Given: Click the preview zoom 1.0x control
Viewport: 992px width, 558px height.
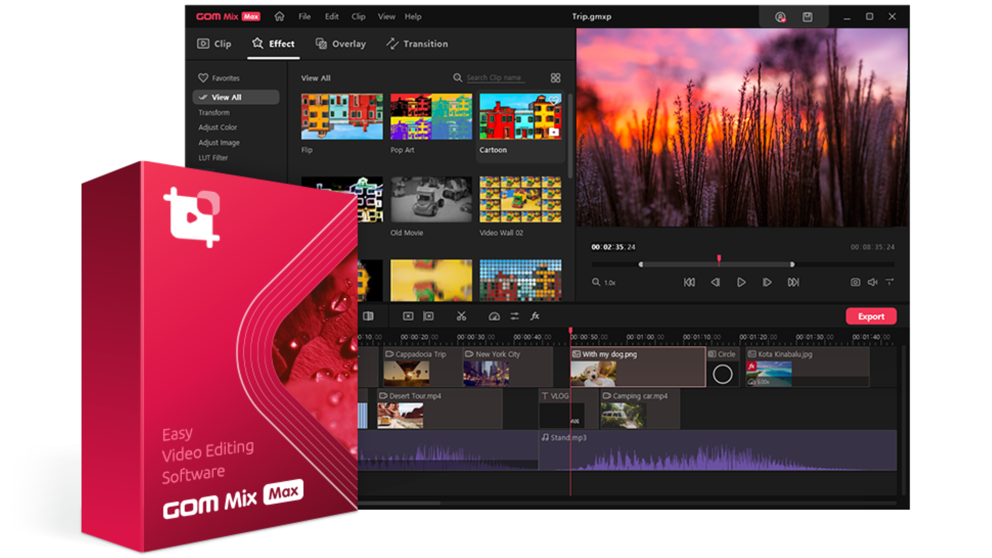Looking at the screenshot, I should pyautogui.click(x=603, y=282).
